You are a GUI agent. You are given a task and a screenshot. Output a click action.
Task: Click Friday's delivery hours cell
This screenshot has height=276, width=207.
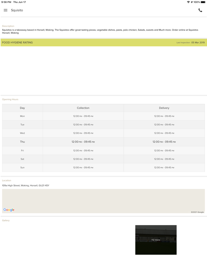(x=164, y=150)
